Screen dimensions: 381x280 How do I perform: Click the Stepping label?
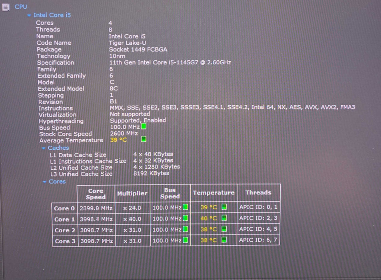point(51,96)
